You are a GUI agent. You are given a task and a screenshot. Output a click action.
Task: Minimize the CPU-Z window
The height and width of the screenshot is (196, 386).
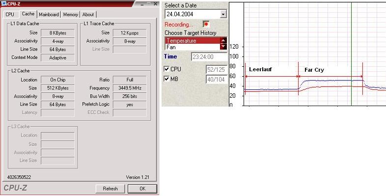142,4
